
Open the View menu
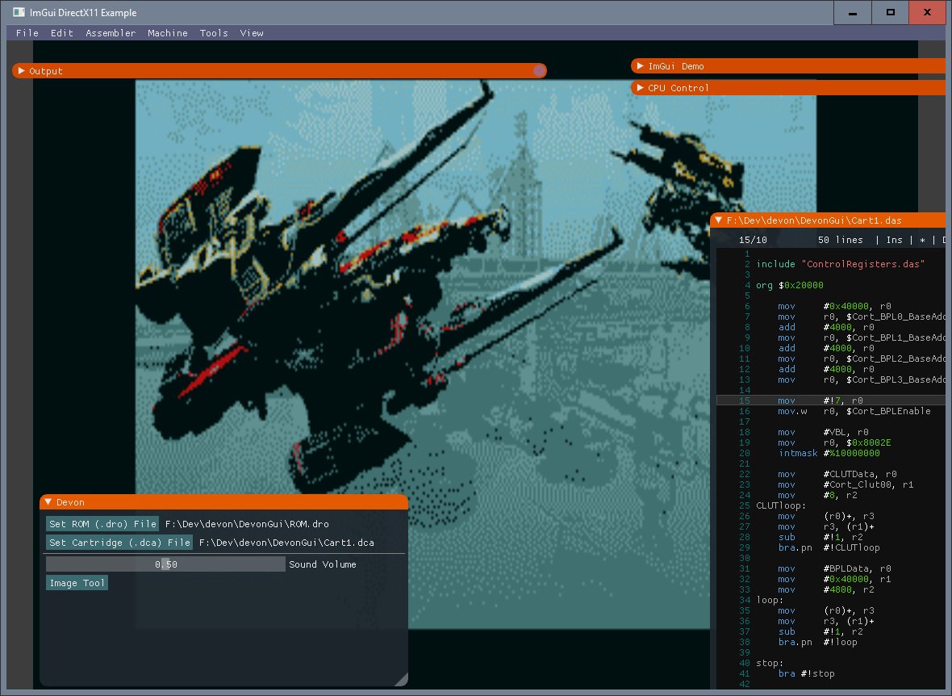click(252, 33)
